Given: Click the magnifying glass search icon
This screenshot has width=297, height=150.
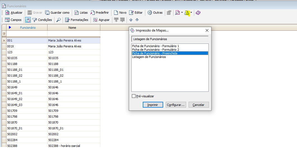Looking at the screenshot, I should tap(59, 20).
